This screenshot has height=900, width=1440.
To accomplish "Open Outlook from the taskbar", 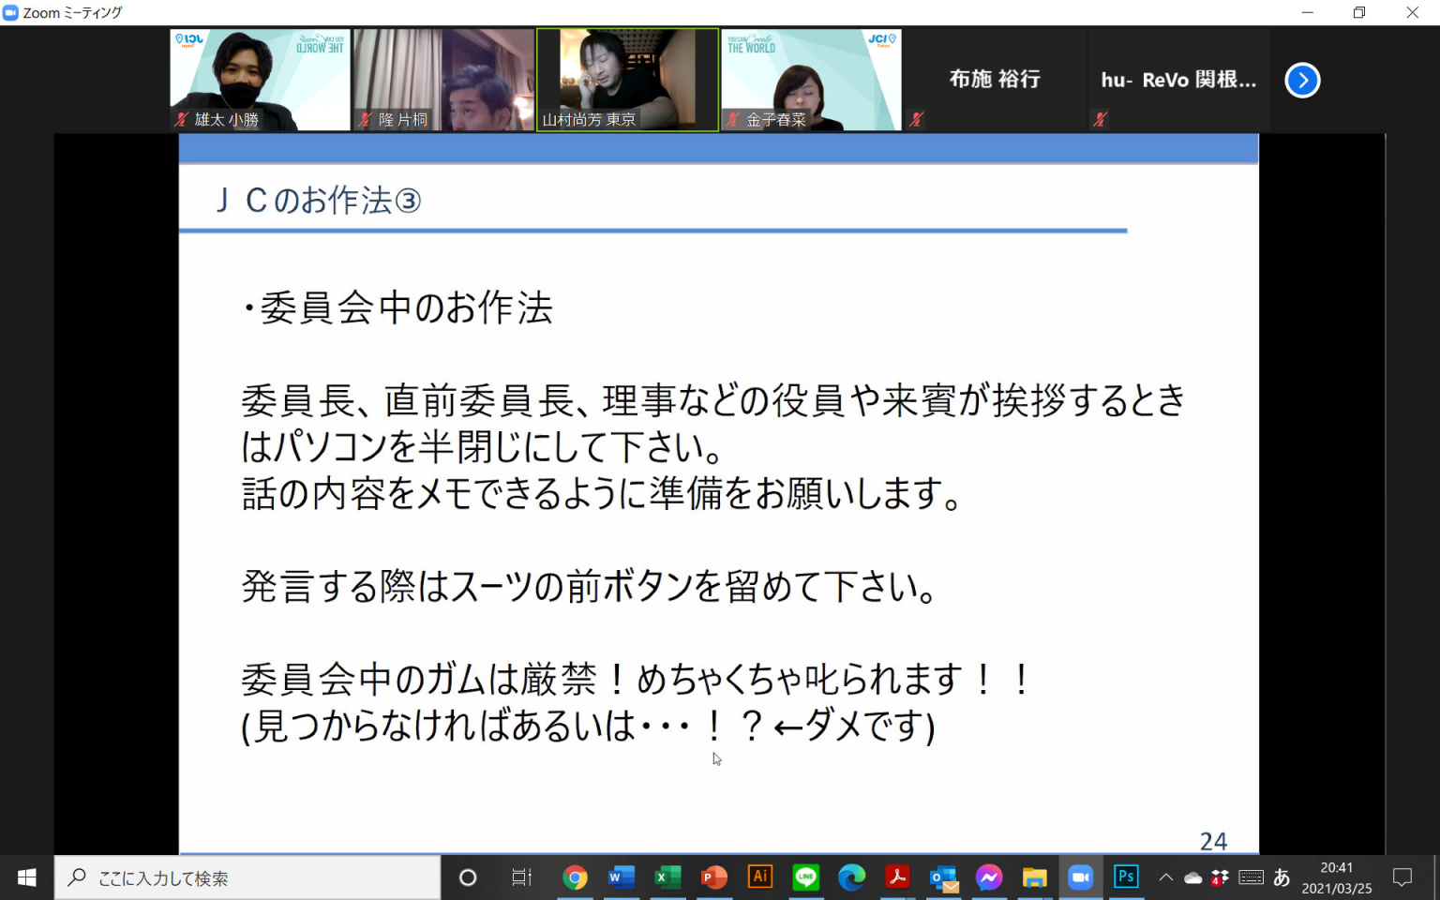I will click(943, 877).
